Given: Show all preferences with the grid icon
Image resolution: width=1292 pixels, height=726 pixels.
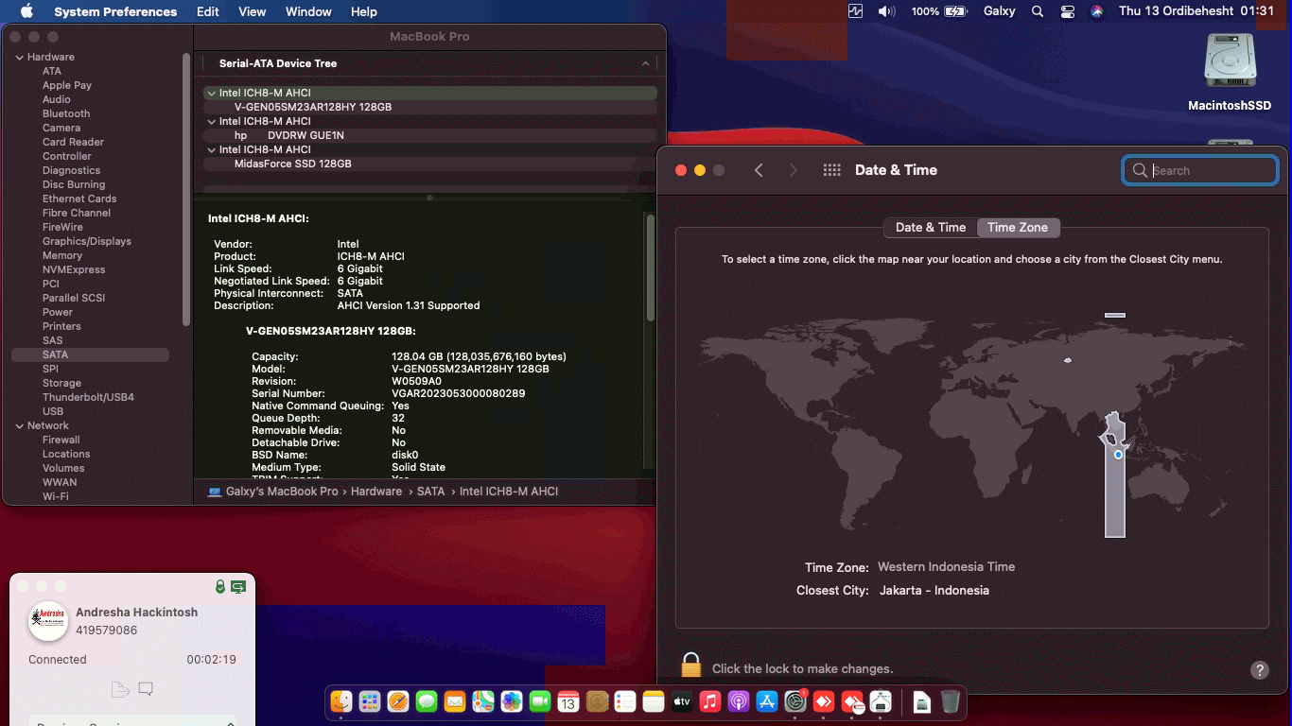Looking at the screenshot, I should tap(832, 170).
